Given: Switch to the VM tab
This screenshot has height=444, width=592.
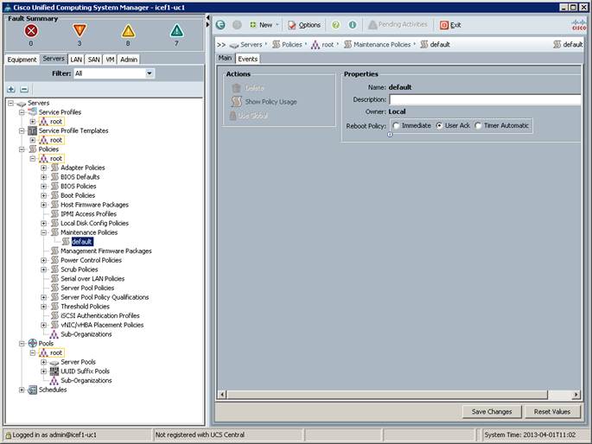Looking at the screenshot, I should tap(110, 60).
